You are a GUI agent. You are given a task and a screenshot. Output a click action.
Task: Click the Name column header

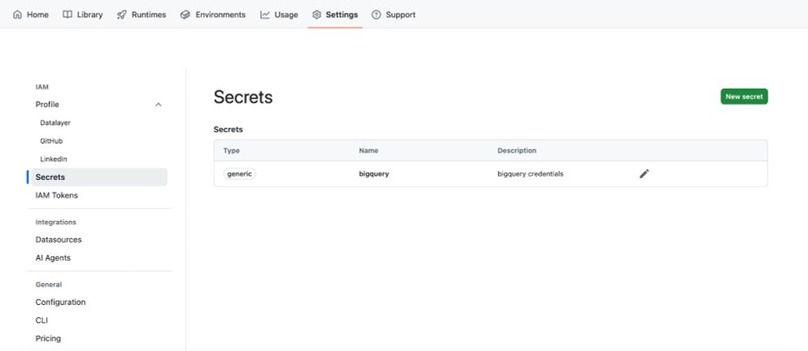(x=368, y=151)
